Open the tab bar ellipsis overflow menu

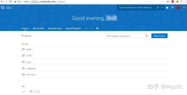(x=86, y=28)
